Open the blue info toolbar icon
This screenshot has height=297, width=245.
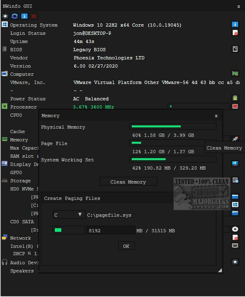tap(24, 16)
